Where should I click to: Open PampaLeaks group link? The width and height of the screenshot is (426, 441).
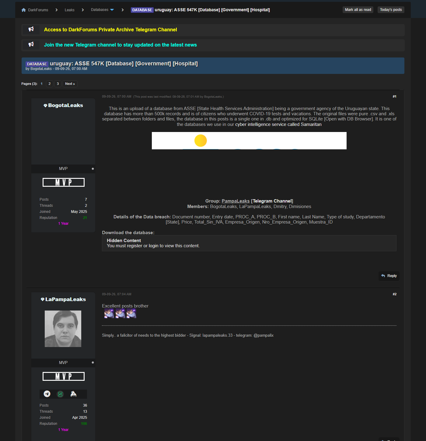pyautogui.click(x=236, y=201)
